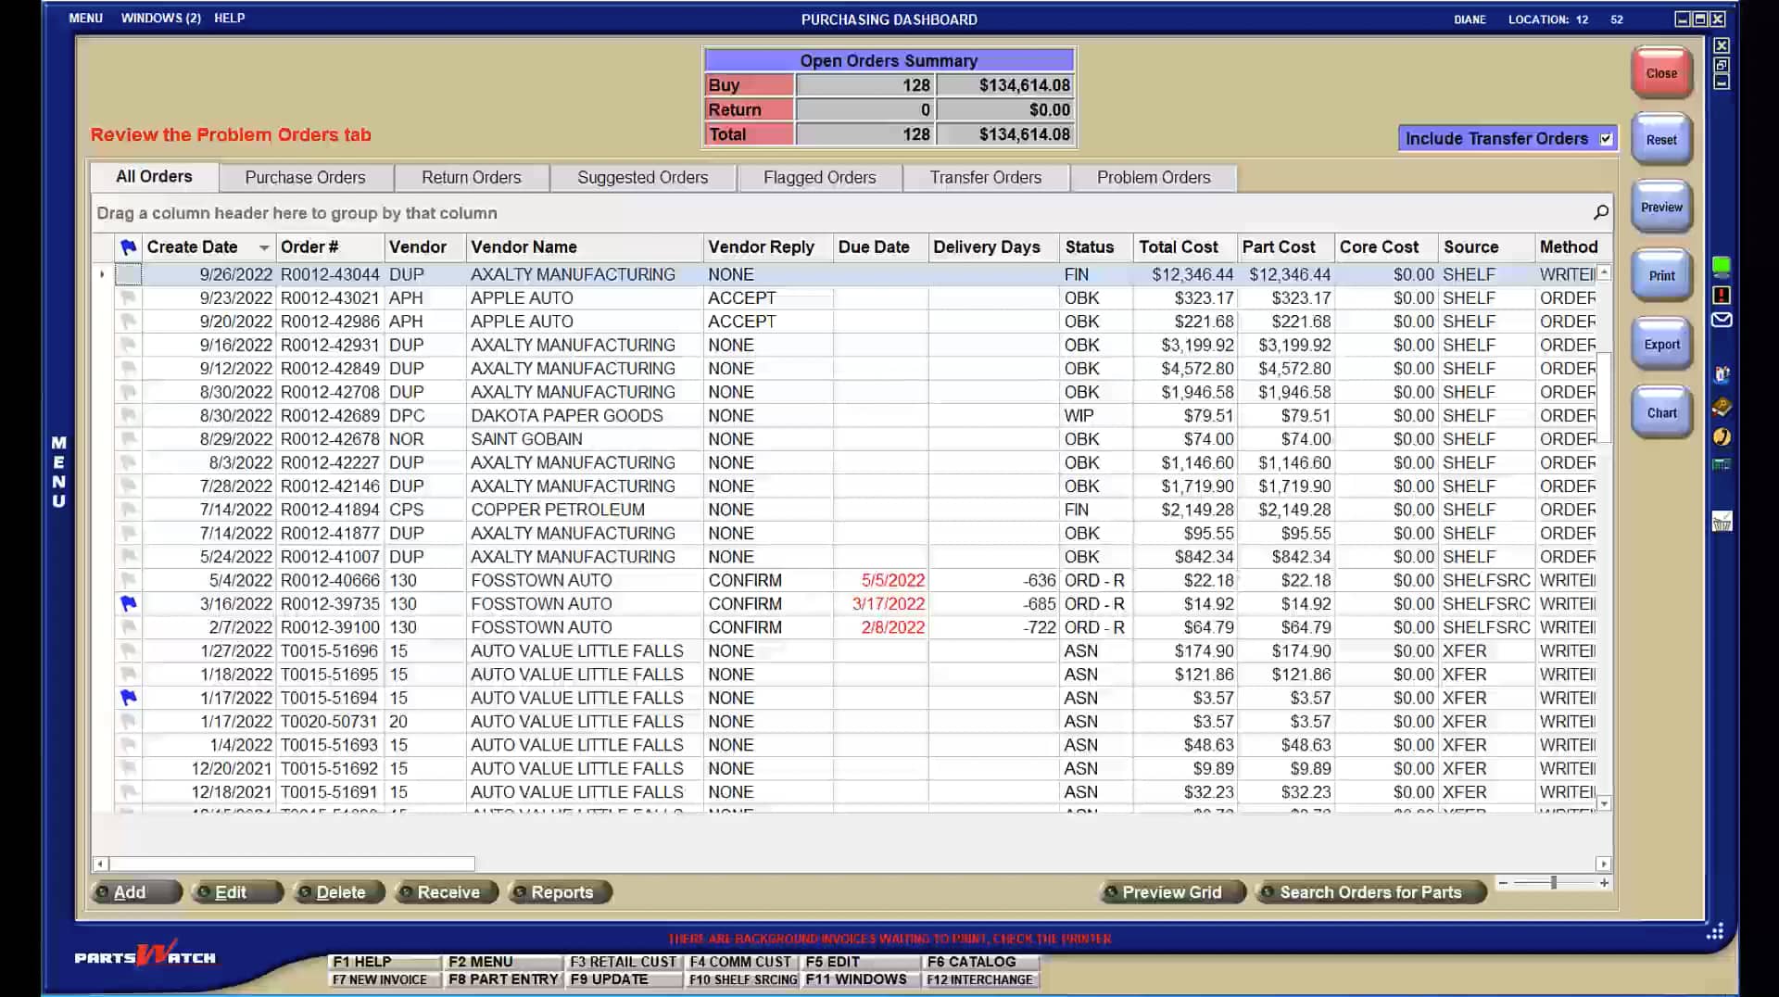Open the WINDOWS (2) menu
The image size is (1779, 997).
click(x=161, y=17)
